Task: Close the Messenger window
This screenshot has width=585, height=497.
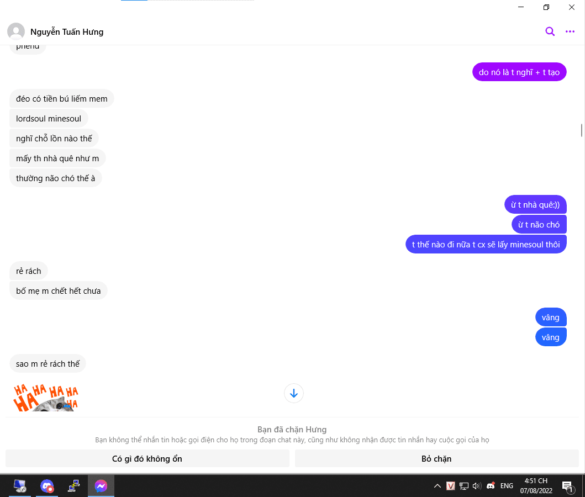Action: click(572, 7)
